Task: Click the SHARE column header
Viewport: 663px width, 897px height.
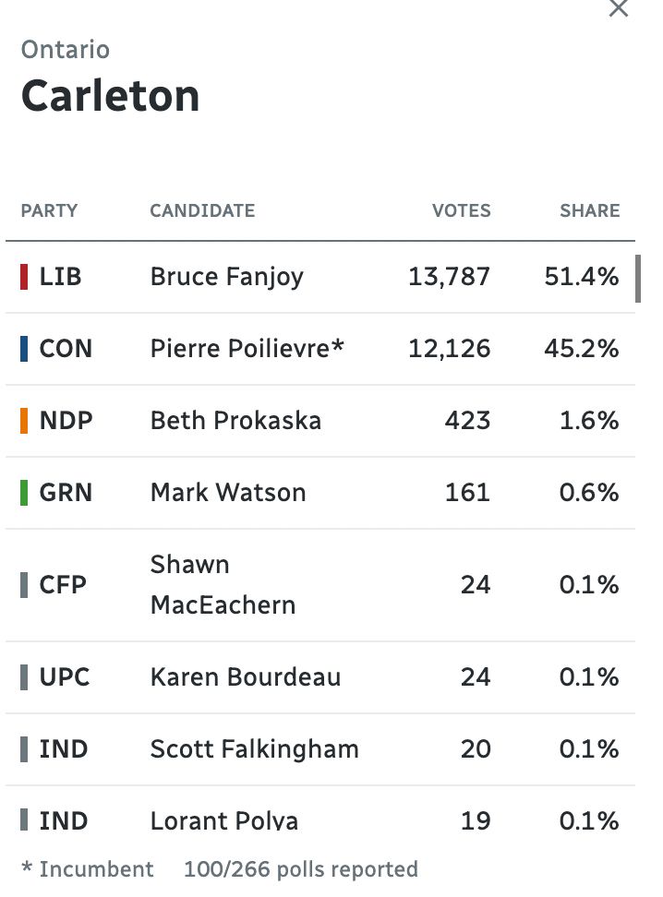Action: pyautogui.click(x=589, y=211)
